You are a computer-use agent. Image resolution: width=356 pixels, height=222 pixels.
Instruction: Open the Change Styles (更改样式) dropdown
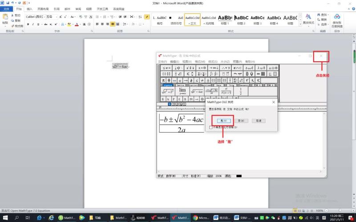pos(308,20)
